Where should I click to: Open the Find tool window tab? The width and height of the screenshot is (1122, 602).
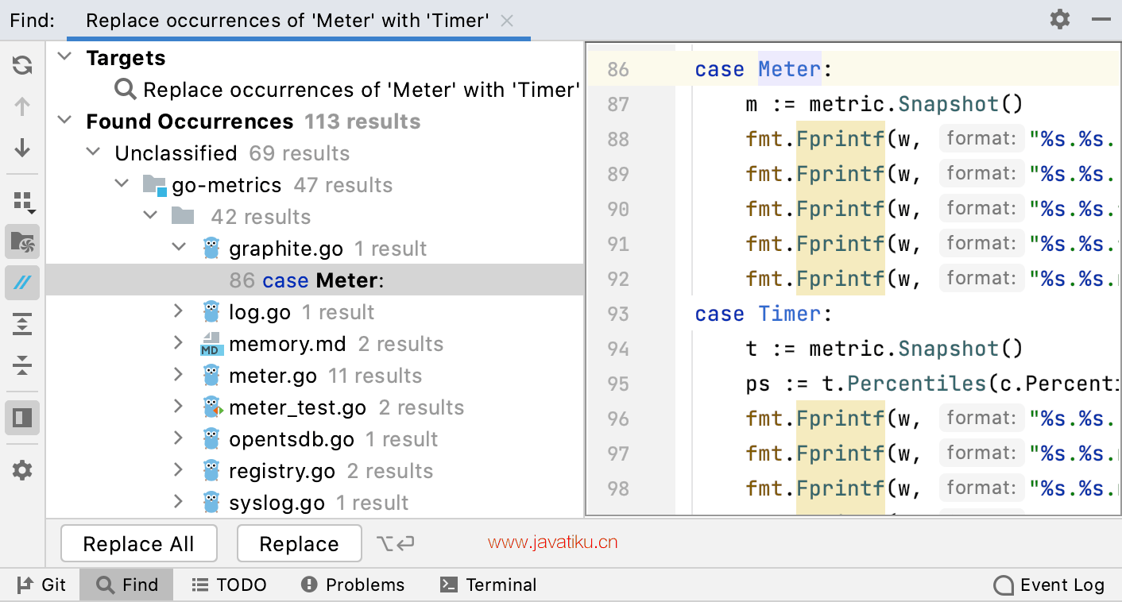(127, 585)
